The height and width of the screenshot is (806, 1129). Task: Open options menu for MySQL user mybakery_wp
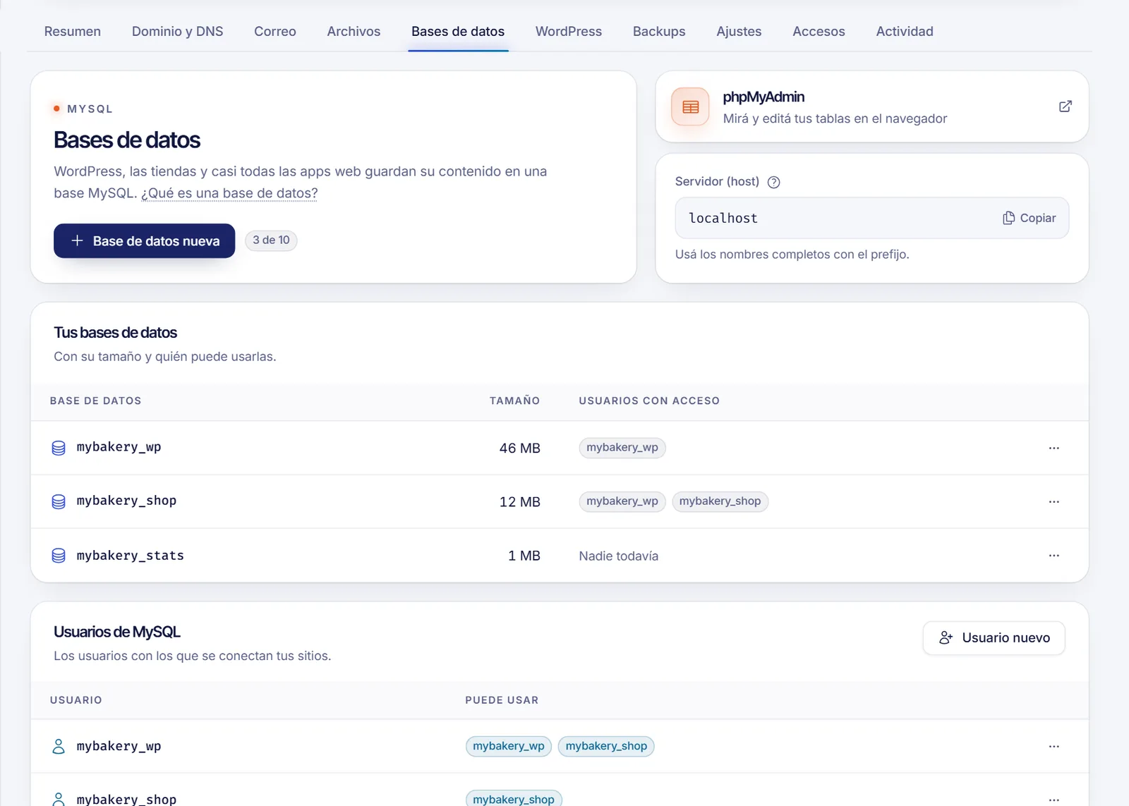(1053, 746)
